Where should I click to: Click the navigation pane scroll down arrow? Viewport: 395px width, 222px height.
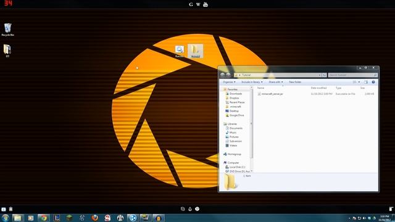pos(252,171)
